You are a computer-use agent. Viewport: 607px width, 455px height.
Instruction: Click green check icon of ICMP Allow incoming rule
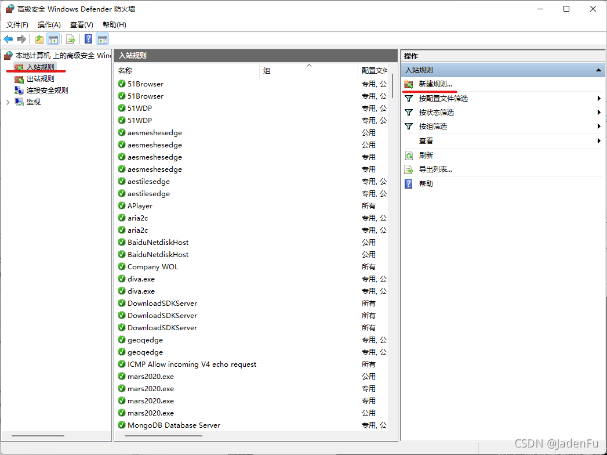[x=122, y=364]
